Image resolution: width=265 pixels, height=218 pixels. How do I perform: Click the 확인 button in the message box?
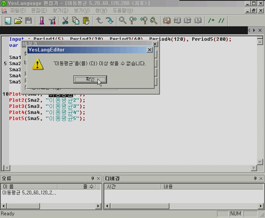tap(90, 79)
